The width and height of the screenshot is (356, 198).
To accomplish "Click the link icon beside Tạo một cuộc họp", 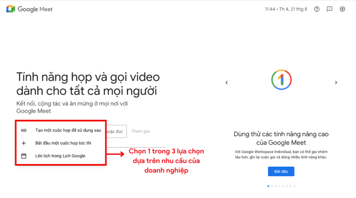I will pyautogui.click(x=24, y=130).
